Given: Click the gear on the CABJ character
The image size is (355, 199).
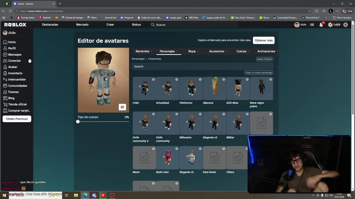Looking at the screenshot, I should tap(153, 80).
